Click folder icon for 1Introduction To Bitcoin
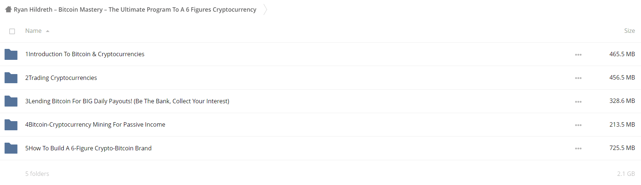Screen dimensions: 641x185 [x=11, y=54]
